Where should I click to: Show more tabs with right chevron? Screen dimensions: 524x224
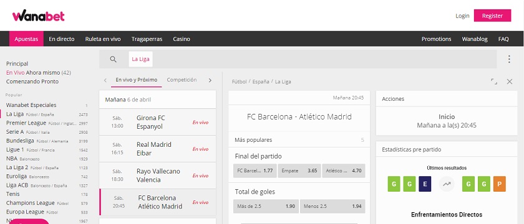click(x=210, y=80)
